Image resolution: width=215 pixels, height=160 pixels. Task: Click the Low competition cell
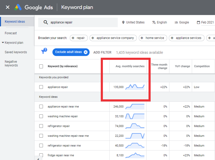197,87
